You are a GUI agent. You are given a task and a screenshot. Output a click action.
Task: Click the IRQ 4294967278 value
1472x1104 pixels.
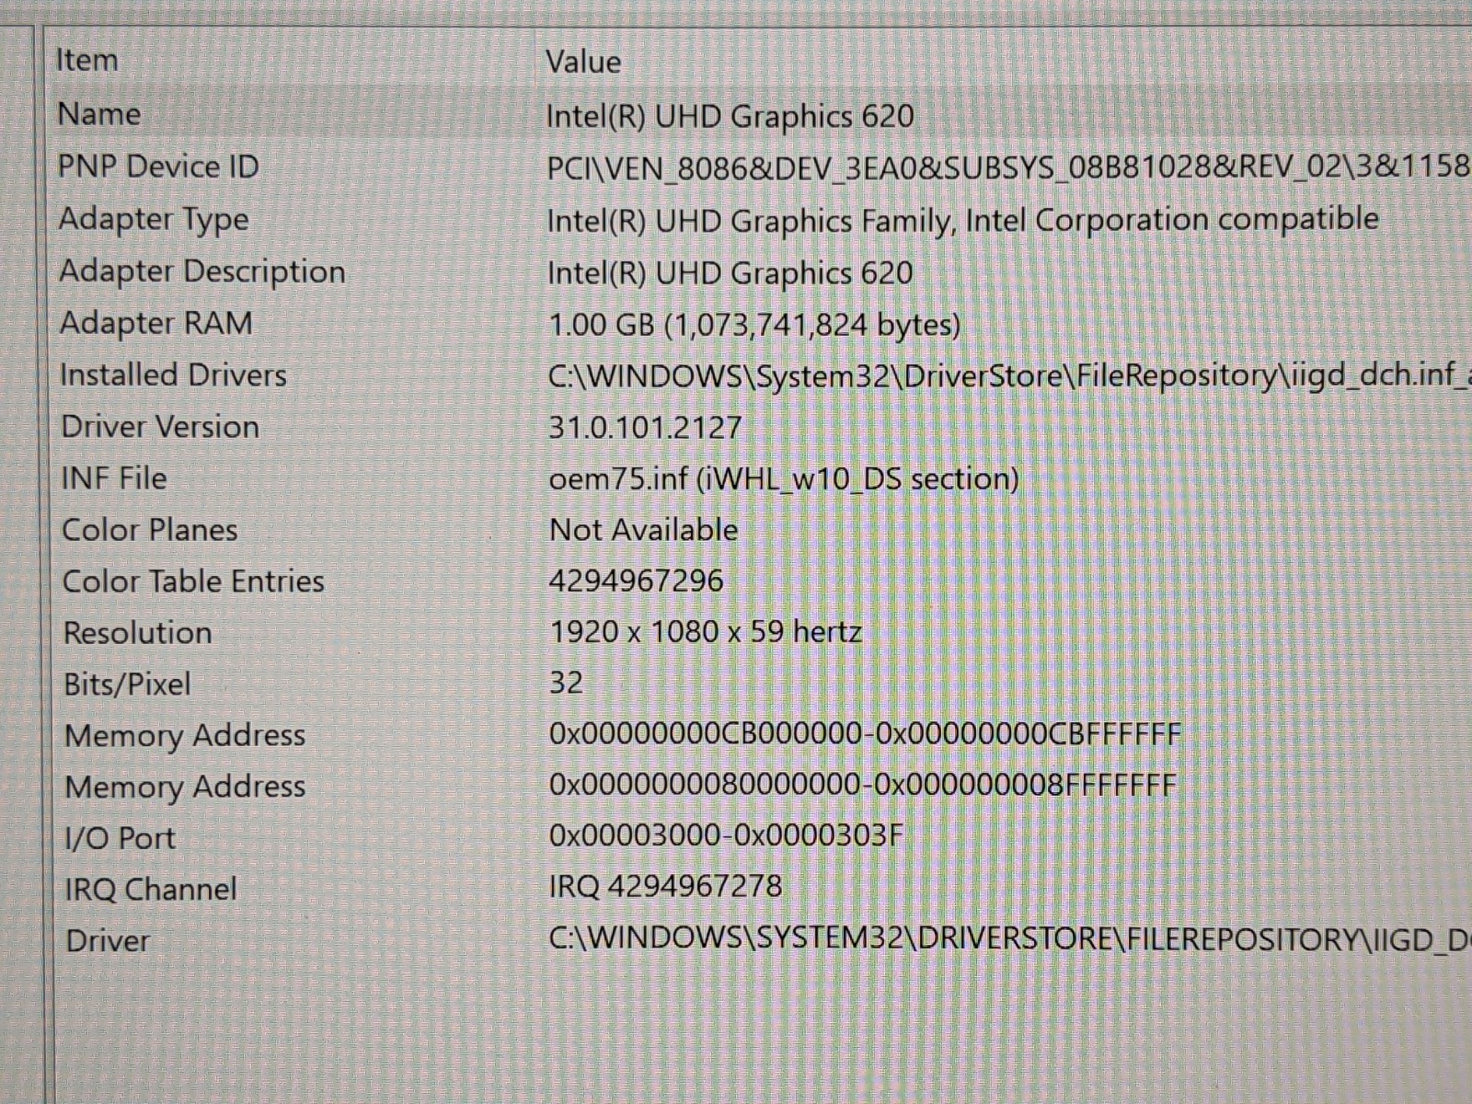pos(665,886)
